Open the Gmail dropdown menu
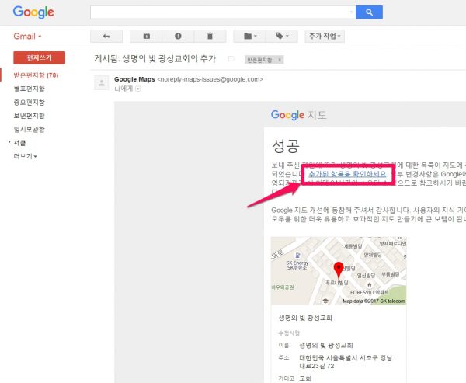Viewport: 466px width, 383px height. coord(27,37)
